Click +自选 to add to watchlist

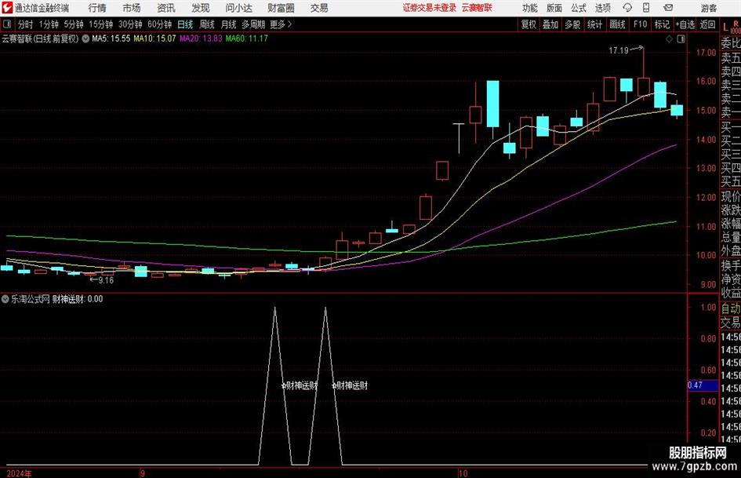(685, 24)
